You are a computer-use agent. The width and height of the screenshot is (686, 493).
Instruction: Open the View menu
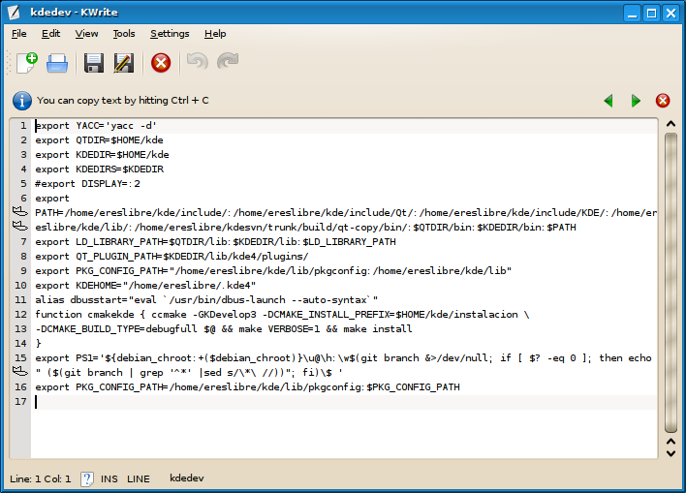tap(86, 34)
